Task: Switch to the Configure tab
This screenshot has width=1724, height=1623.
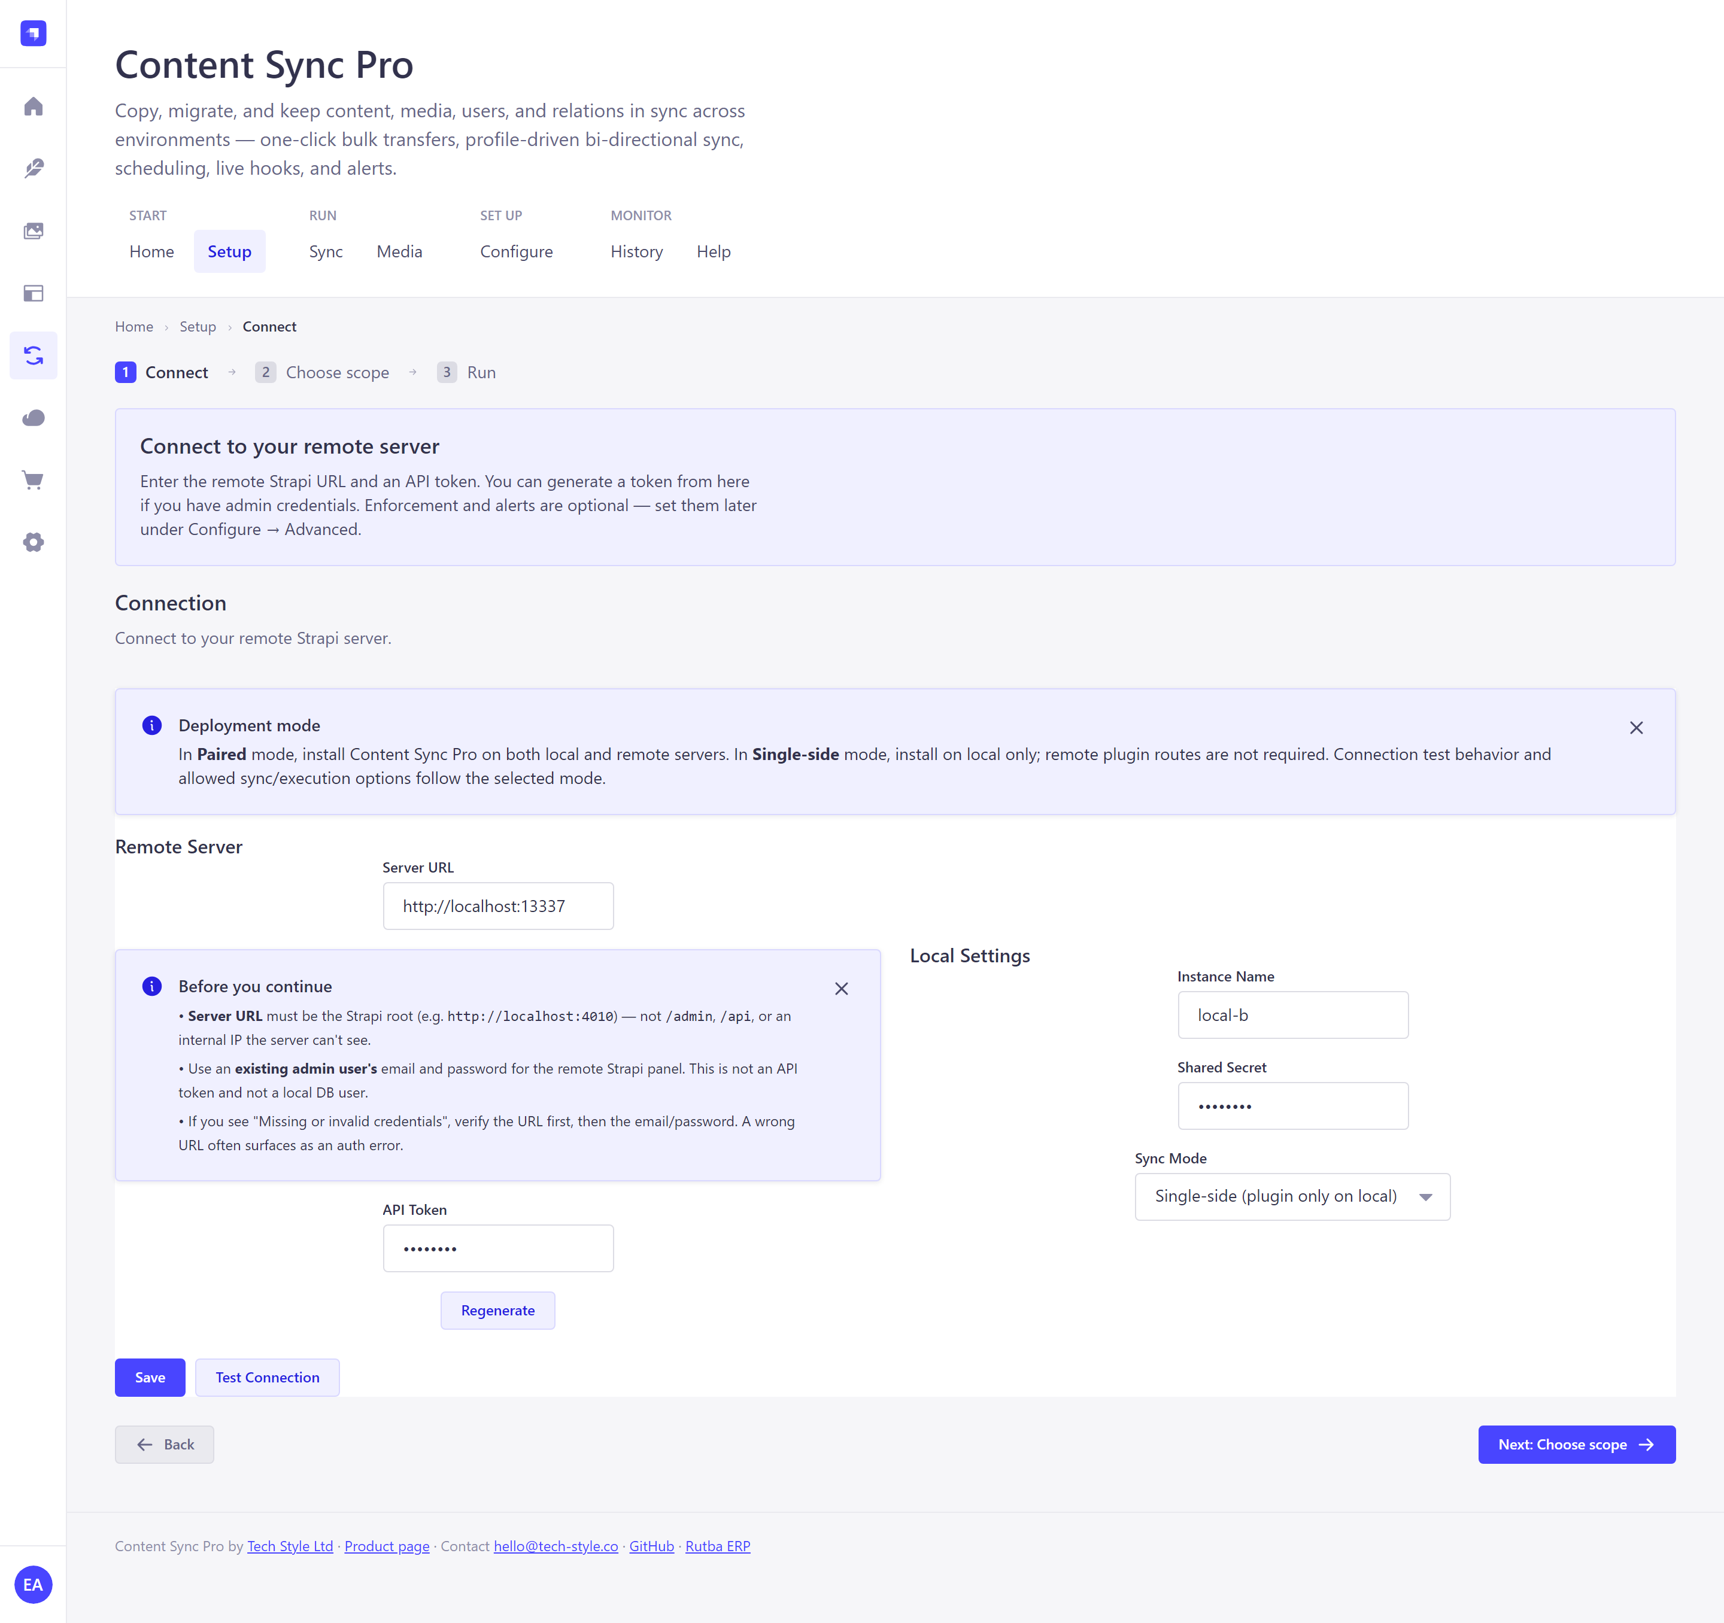Action: click(516, 251)
